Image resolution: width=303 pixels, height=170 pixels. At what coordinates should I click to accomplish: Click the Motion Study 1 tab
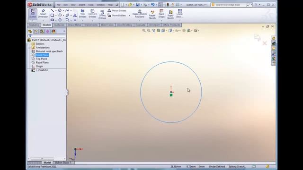63,163
